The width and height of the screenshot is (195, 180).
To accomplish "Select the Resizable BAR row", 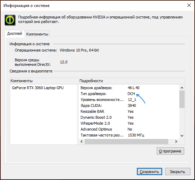I will point(129,111).
